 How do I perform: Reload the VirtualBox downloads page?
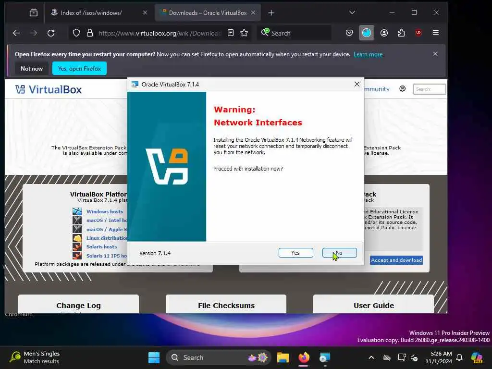tap(51, 33)
